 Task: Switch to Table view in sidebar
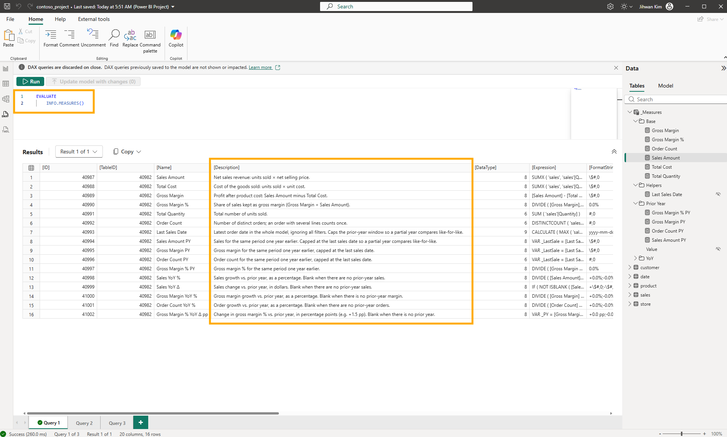[6, 84]
